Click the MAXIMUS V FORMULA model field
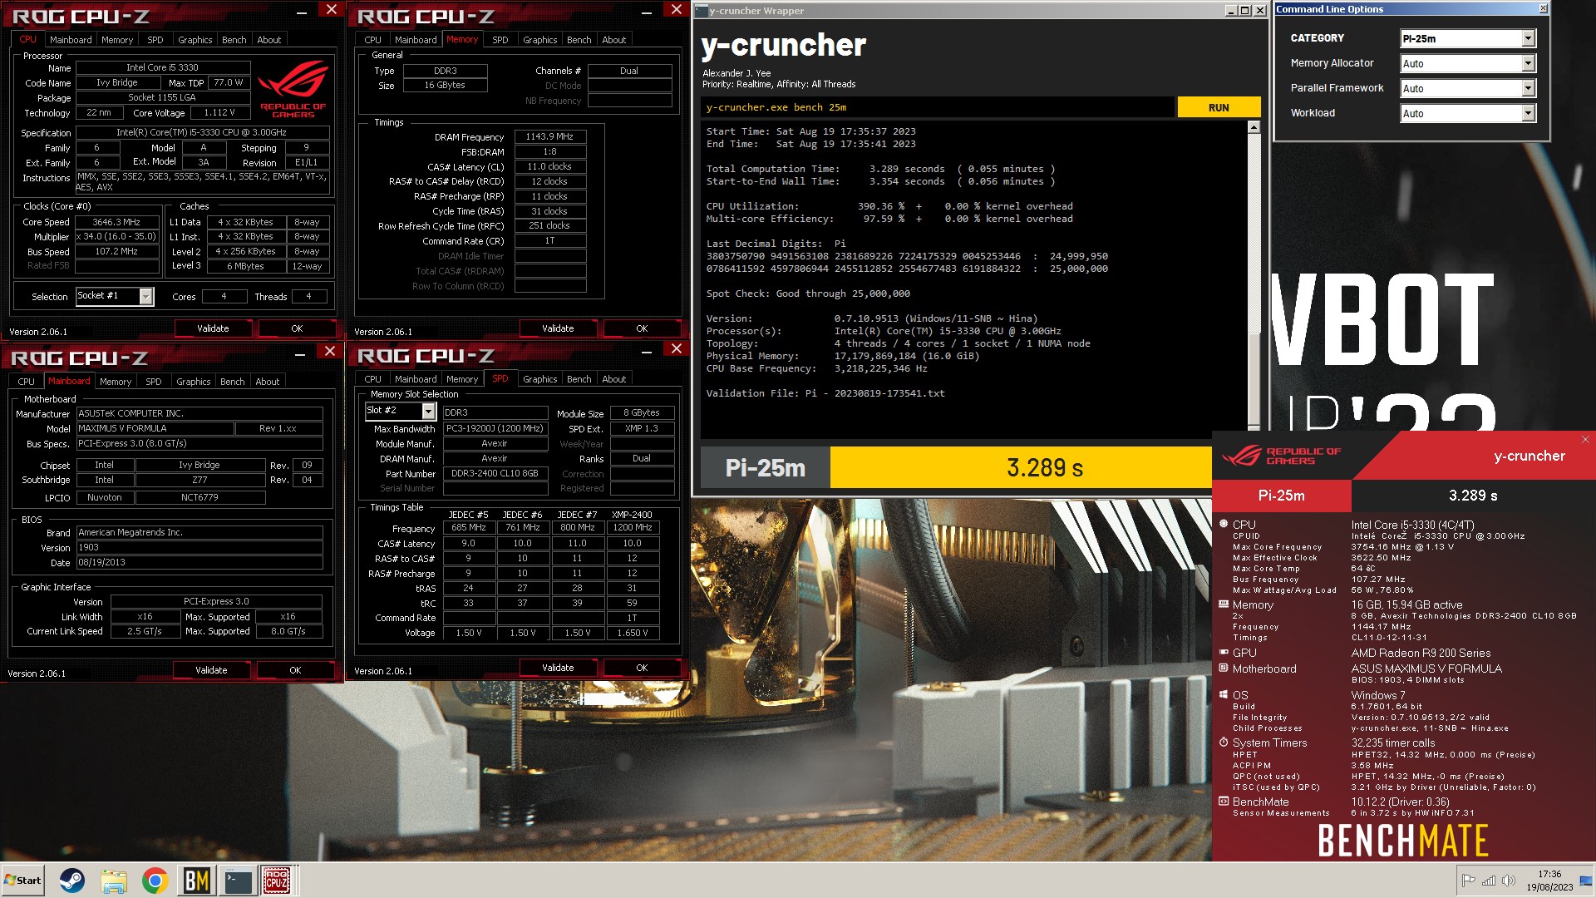 click(155, 428)
